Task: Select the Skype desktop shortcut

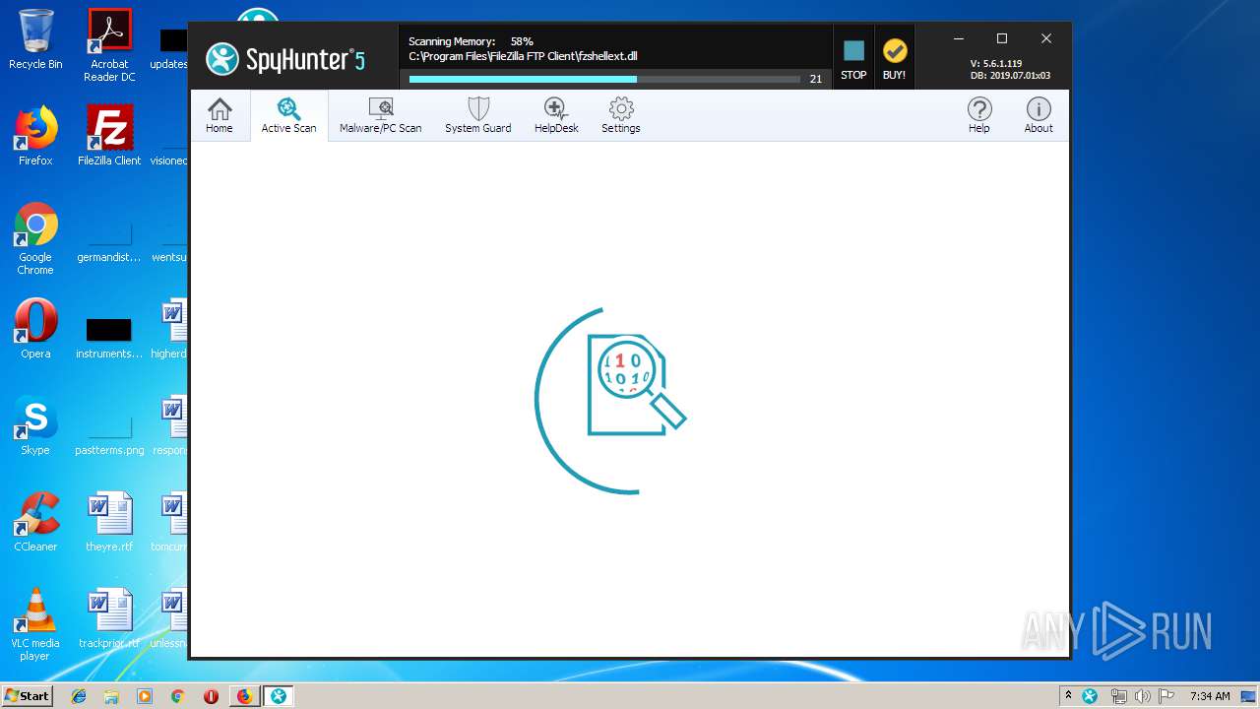Action: pyautogui.click(x=35, y=425)
